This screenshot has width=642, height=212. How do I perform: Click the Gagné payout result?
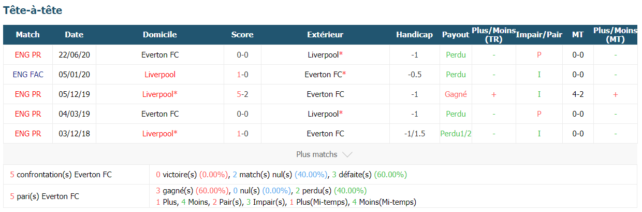[x=456, y=94]
